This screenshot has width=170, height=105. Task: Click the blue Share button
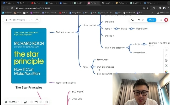click(x=152, y=20)
